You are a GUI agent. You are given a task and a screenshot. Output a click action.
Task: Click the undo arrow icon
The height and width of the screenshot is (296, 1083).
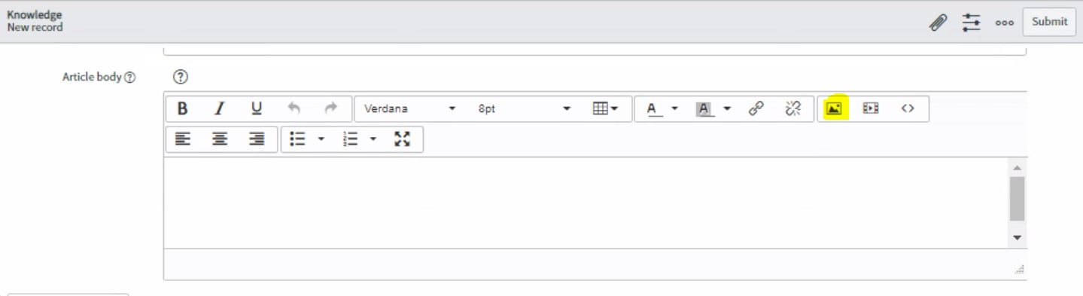point(294,108)
